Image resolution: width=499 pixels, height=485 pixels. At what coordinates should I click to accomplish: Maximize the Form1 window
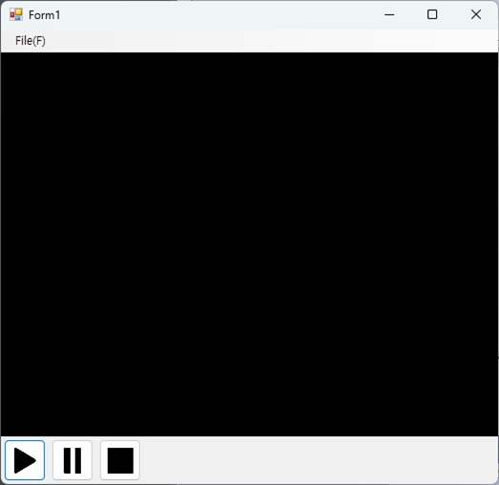432,14
